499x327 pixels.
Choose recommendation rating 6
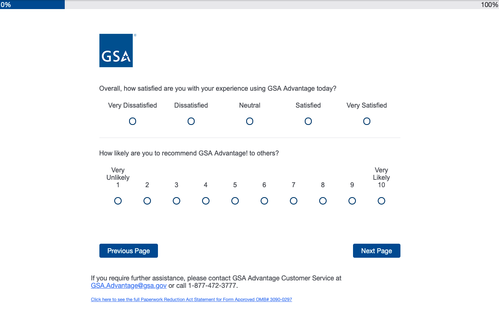point(264,201)
